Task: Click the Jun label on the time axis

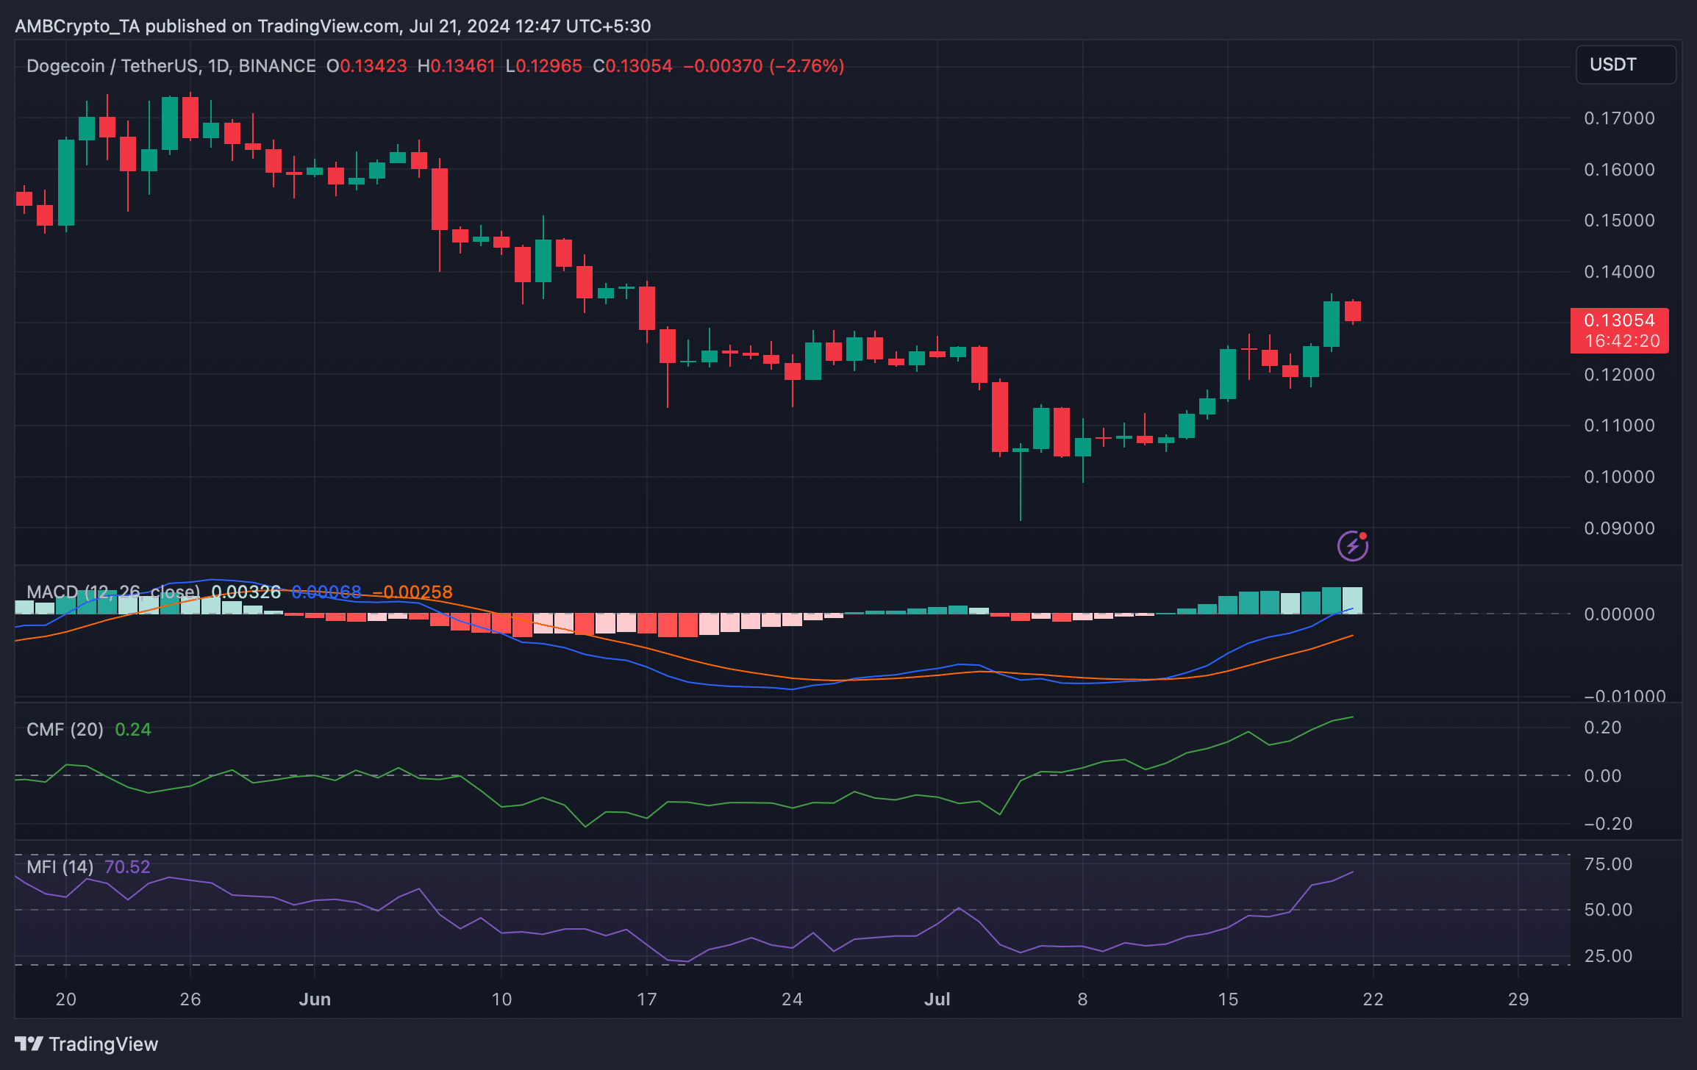Action: (315, 999)
